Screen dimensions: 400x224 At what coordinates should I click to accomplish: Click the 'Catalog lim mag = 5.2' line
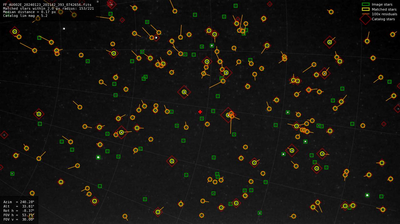25,16
